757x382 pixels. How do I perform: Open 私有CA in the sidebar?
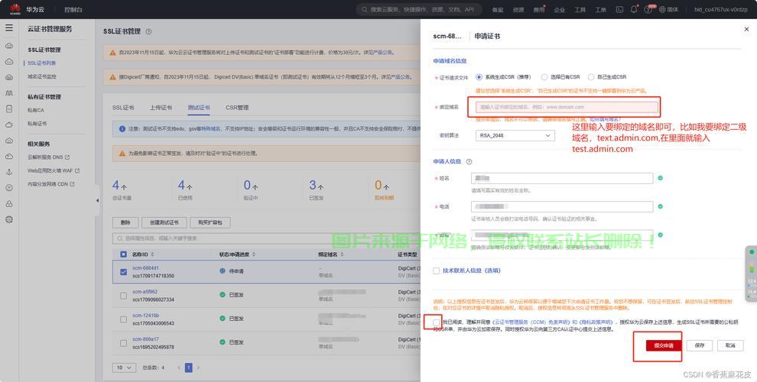pos(36,111)
